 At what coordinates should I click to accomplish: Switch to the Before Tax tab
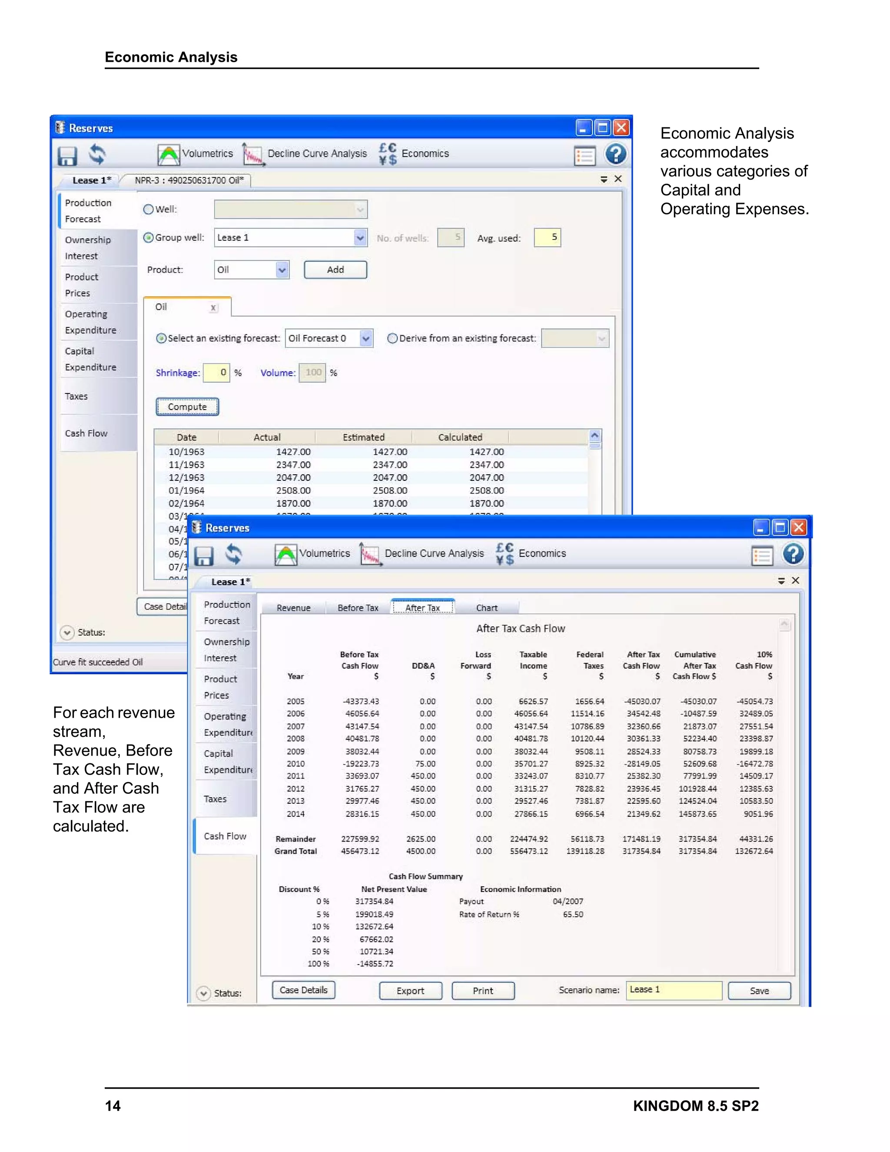(x=358, y=608)
